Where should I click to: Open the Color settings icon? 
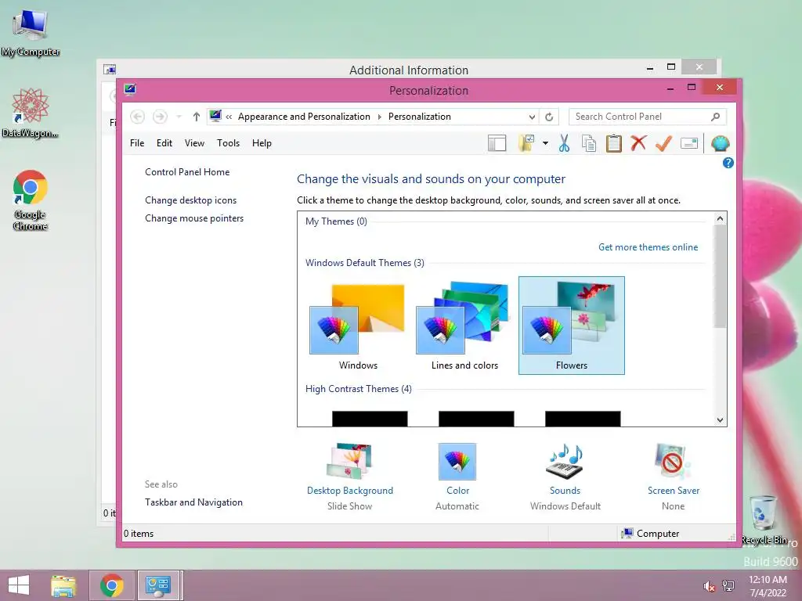pos(457,462)
